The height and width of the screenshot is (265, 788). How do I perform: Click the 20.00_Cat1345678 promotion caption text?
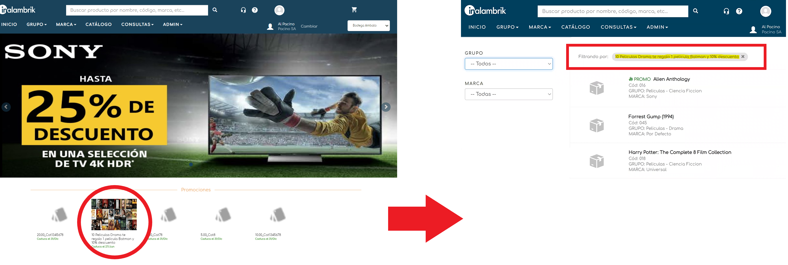click(x=50, y=235)
